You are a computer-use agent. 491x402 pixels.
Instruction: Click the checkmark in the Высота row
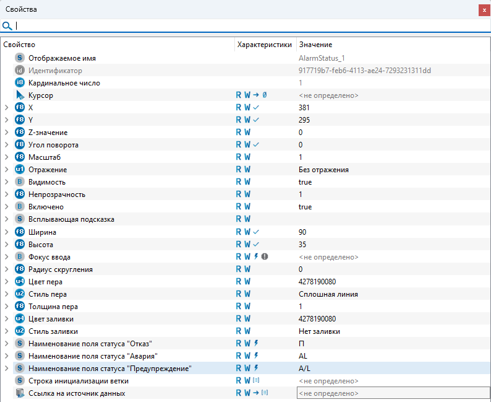[256, 244]
